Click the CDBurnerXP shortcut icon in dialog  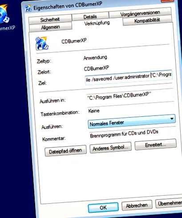point(42,43)
